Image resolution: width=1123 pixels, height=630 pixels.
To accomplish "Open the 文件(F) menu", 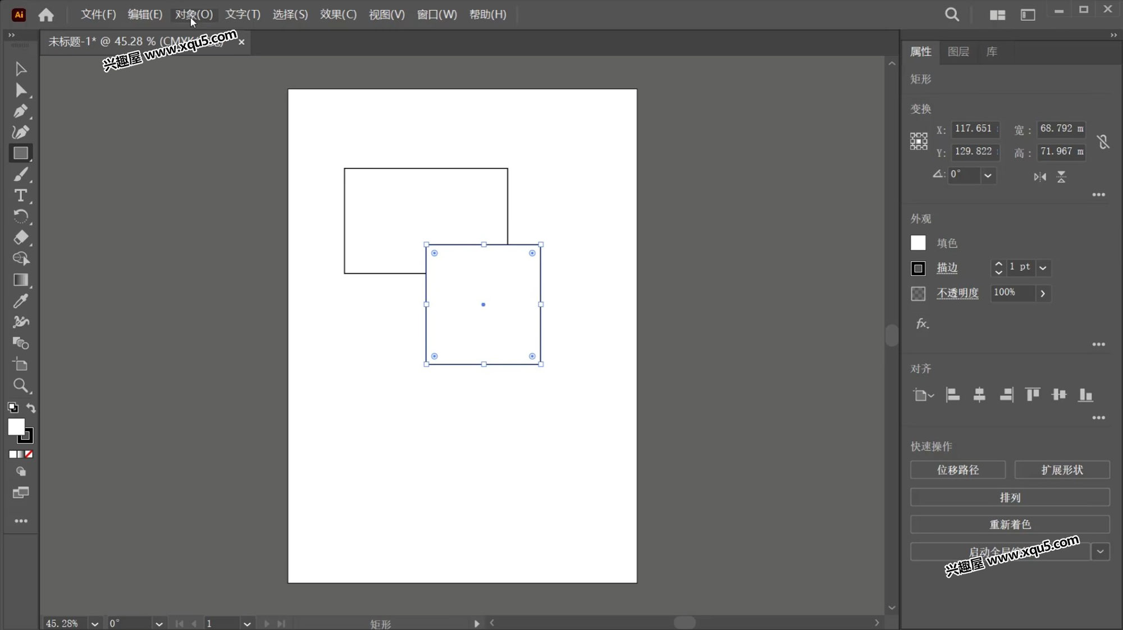I will 98,15.
